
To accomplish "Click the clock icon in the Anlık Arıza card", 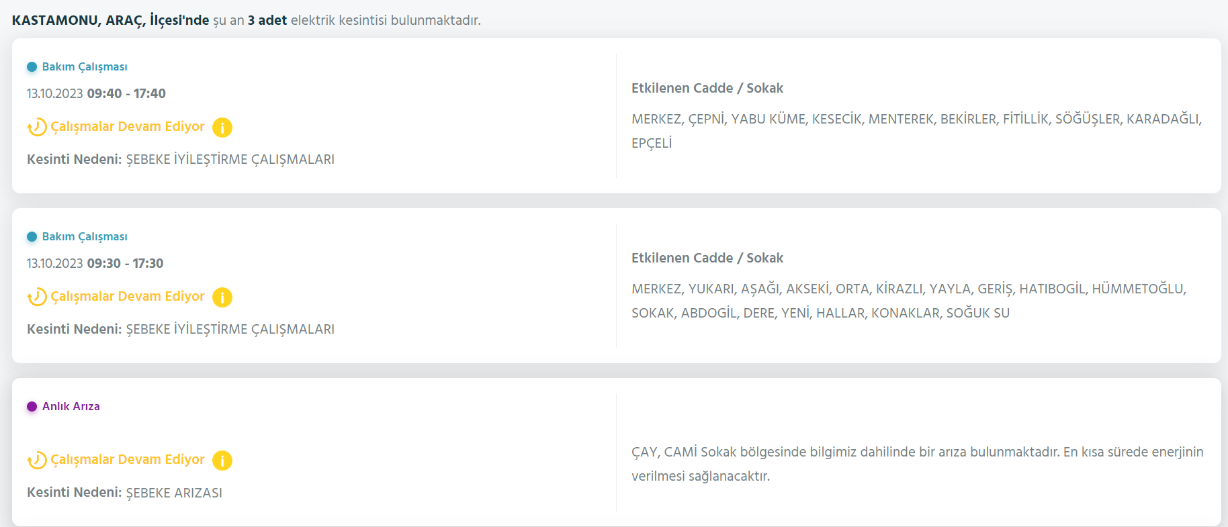I will point(37,461).
